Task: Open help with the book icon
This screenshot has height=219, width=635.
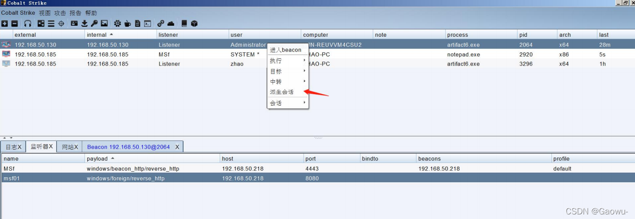Action: [x=184, y=23]
